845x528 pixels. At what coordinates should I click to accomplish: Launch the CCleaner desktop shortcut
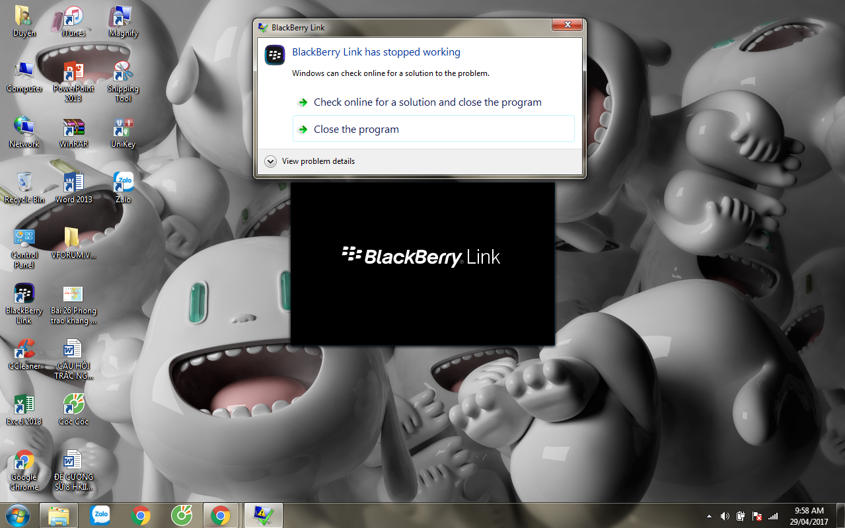(24, 355)
